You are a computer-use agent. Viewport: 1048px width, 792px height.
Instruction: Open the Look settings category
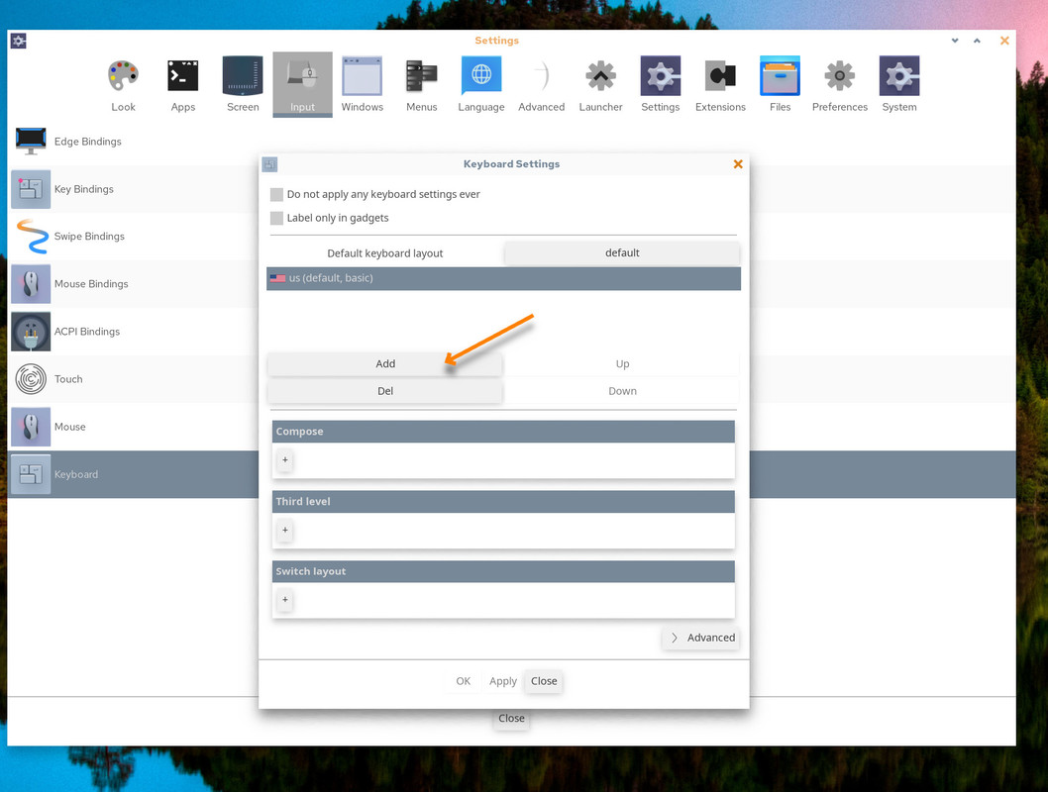point(123,84)
